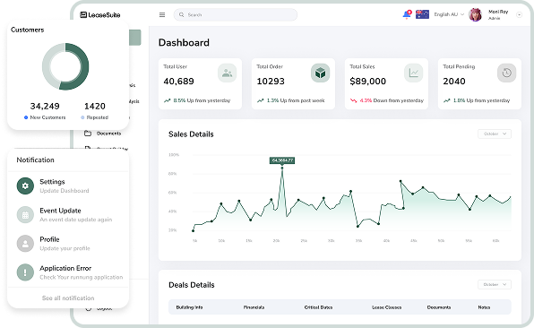Click the Total Order up-trend arrow icon
The image size is (534, 328).
[261, 100]
